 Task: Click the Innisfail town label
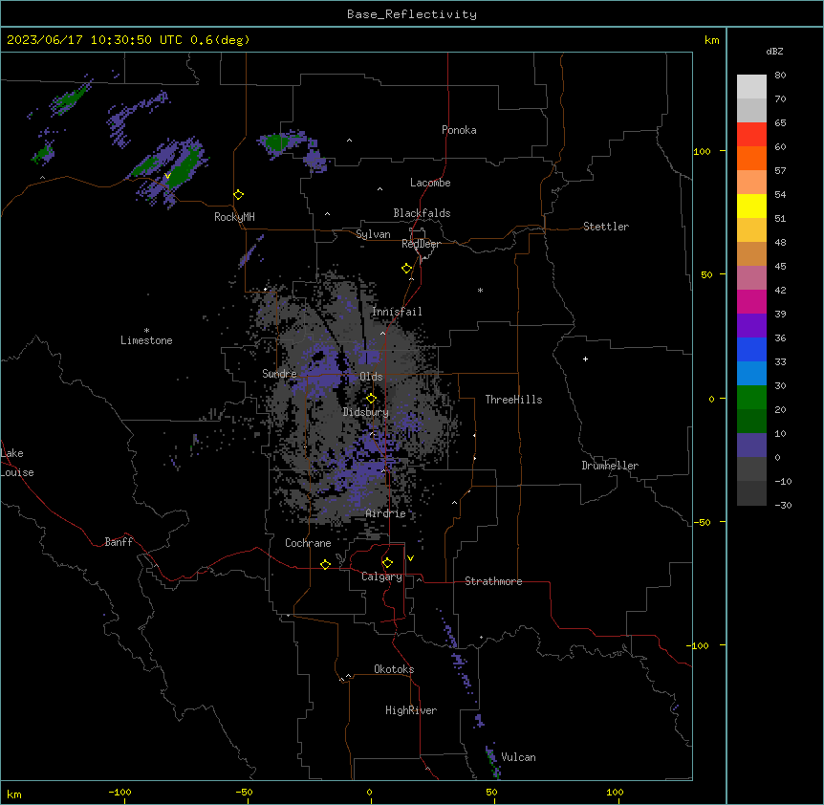pos(397,312)
